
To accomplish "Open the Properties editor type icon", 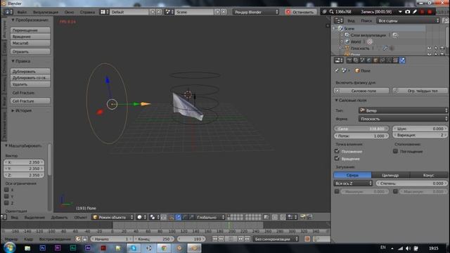I will point(339,60).
